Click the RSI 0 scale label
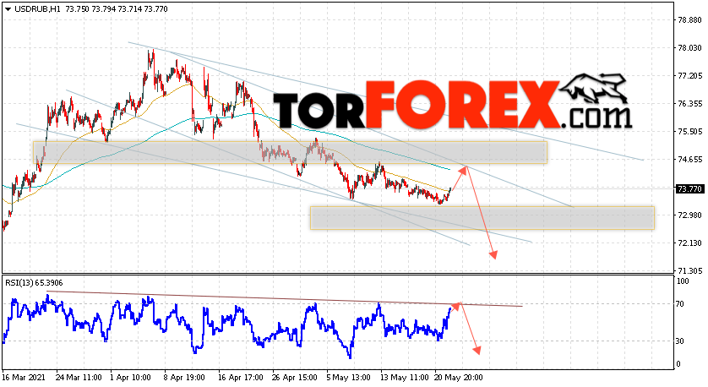This screenshot has width=708, height=387. [678, 363]
